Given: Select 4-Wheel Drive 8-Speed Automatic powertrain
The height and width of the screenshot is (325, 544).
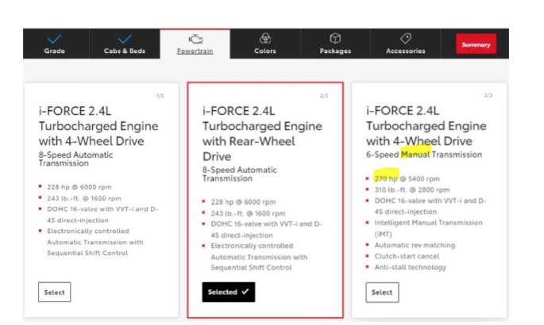Looking at the screenshot, I should (x=55, y=292).
